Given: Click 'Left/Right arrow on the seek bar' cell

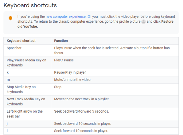Looking at the screenshot, I should (x=27, y=114).
